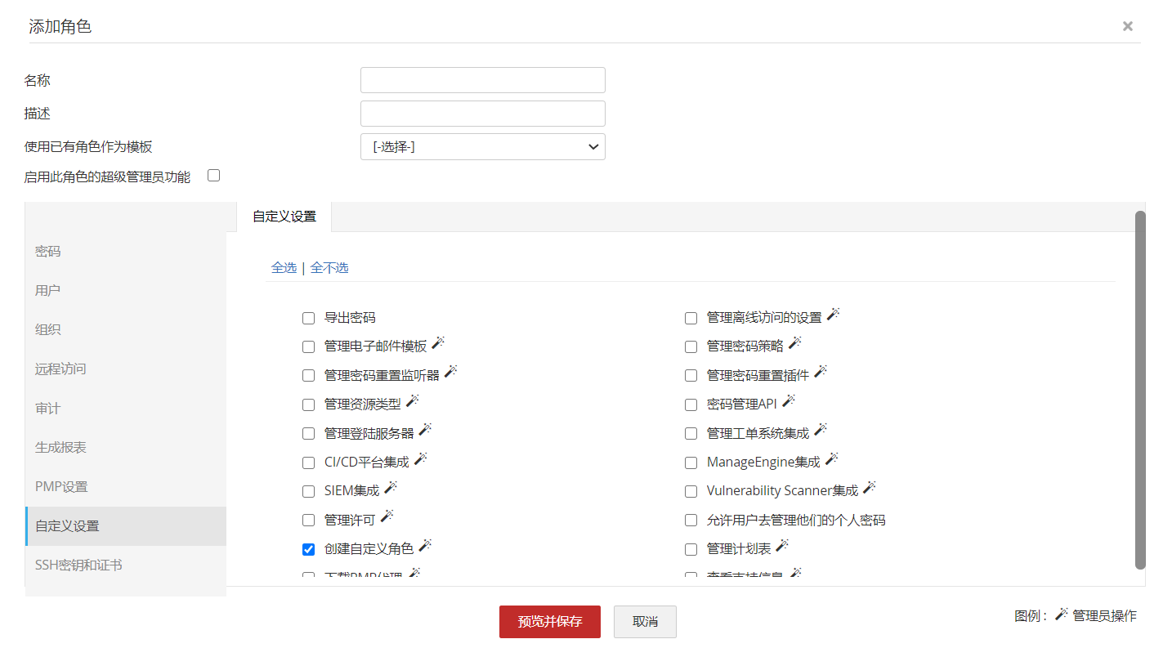Image resolution: width=1172 pixels, height=657 pixels.
Task: Toggle 启用此角色的超级管理员功能 checkbox
Action: (x=214, y=175)
